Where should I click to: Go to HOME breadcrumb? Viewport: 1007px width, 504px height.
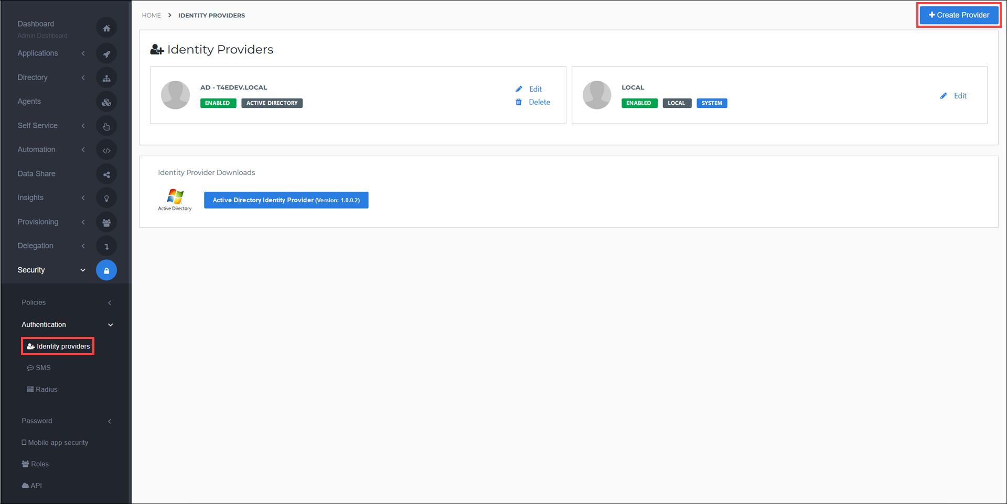pyautogui.click(x=152, y=15)
